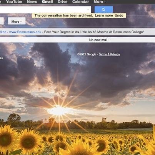This screenshot has height=155, width=155.
Task: Click the '©2012 Google' footer text
Action: [87, 54]
